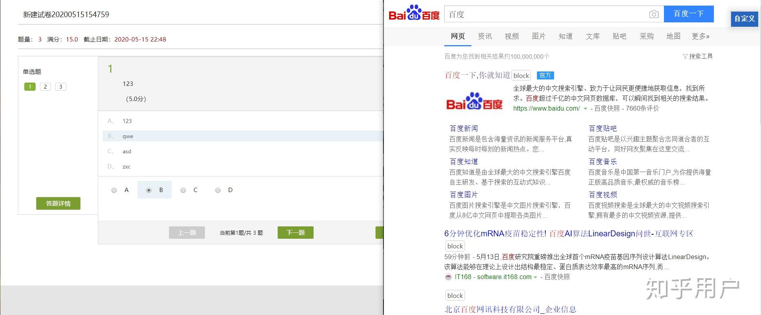Click 百度快照 link on first result
The image size is (761, 315).
tap(607, 109)
